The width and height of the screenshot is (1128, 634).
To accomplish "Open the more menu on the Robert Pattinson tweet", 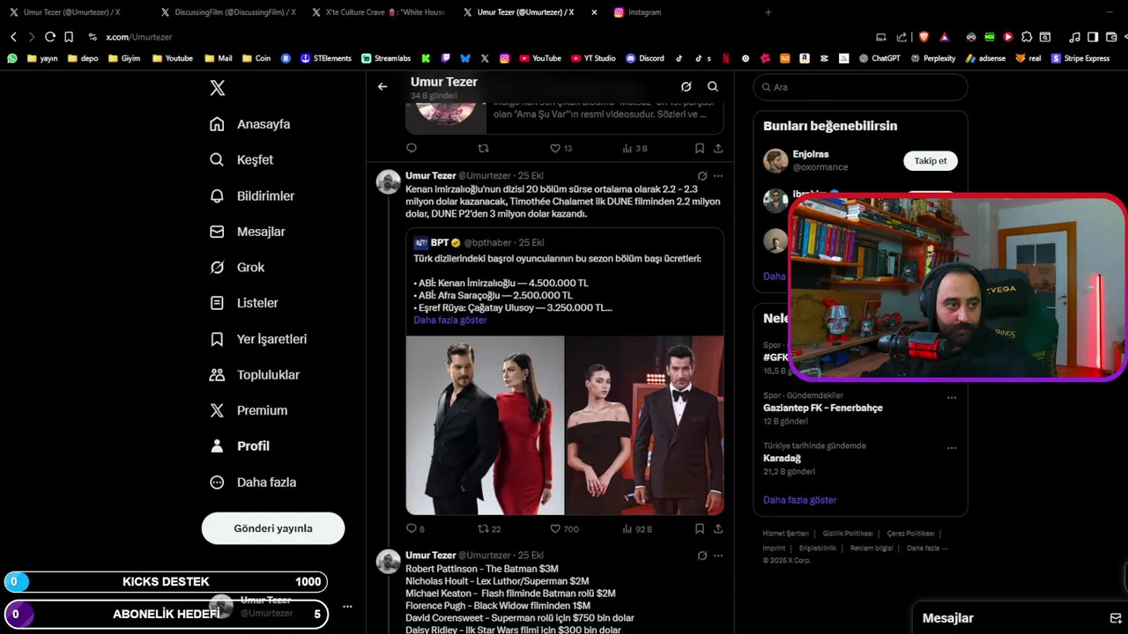I will point(718,556).
